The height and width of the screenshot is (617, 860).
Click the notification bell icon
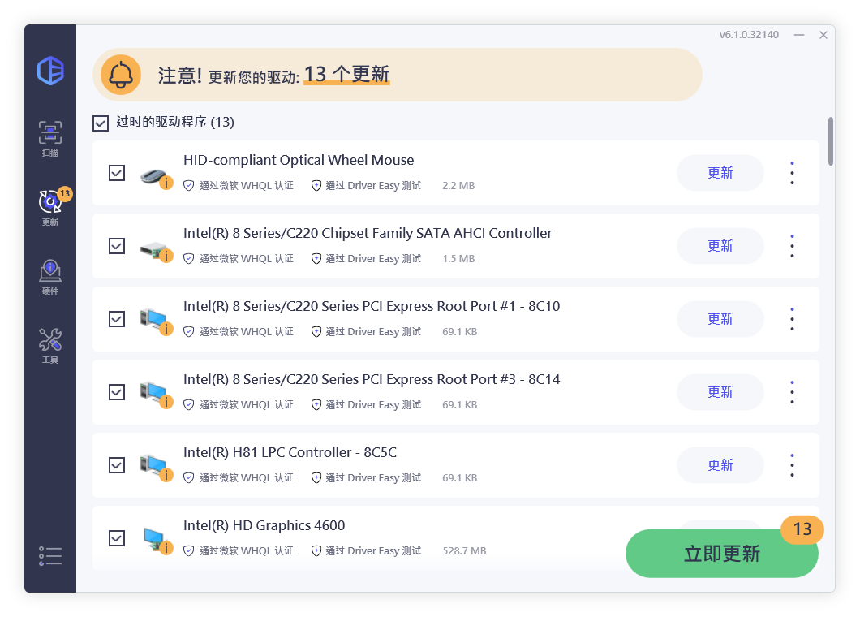(x=121, y=75)
